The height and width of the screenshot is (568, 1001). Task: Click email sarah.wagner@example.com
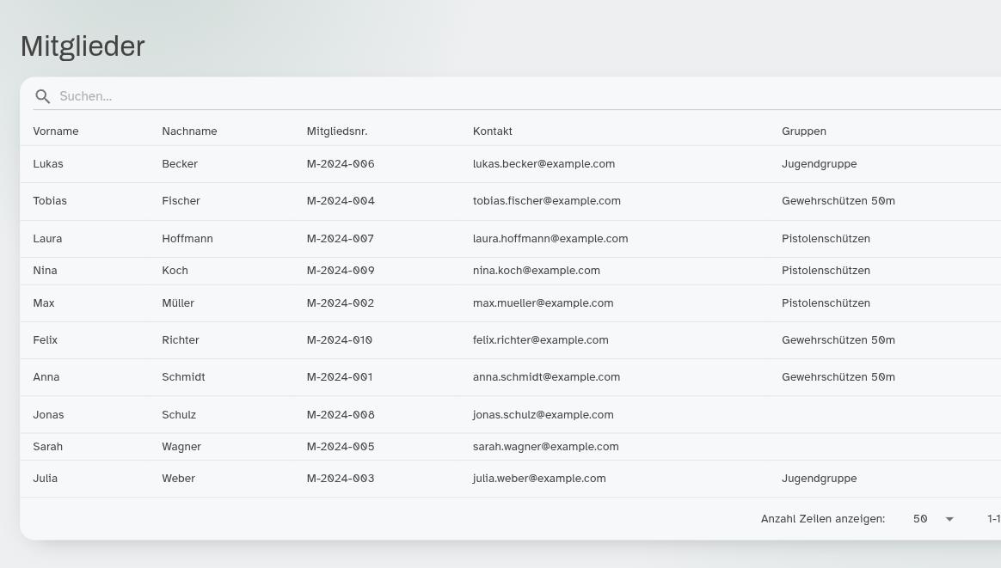(x=546, y=447)
